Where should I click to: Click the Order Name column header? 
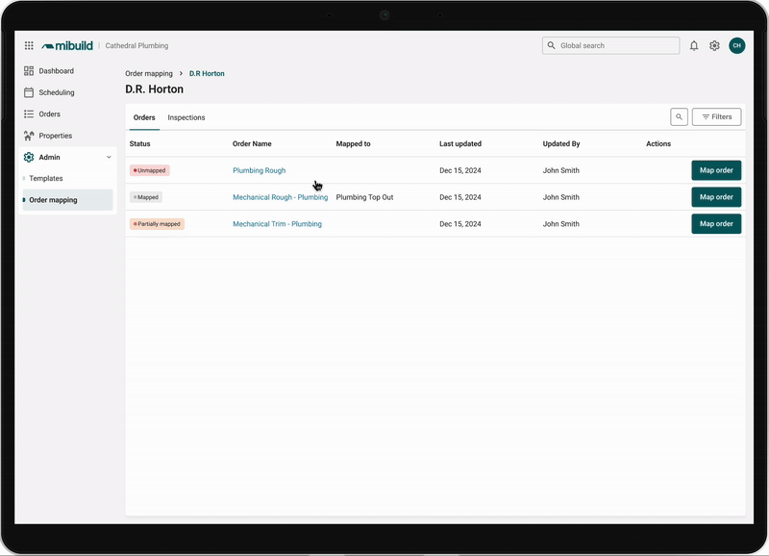(252, 143)
